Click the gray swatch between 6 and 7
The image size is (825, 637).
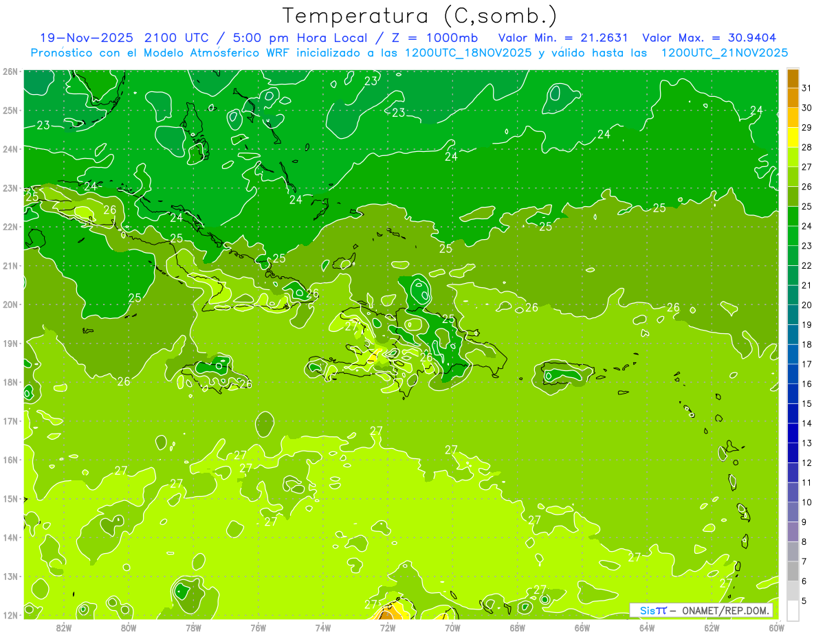[x=793, y=572]
